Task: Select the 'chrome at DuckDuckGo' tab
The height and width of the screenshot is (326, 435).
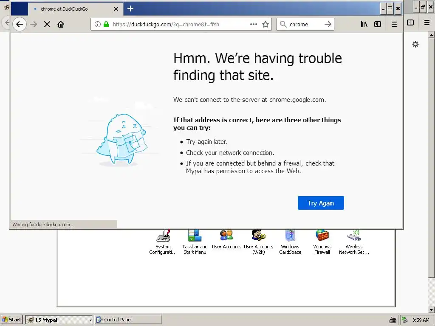Action: click(76, 9)
